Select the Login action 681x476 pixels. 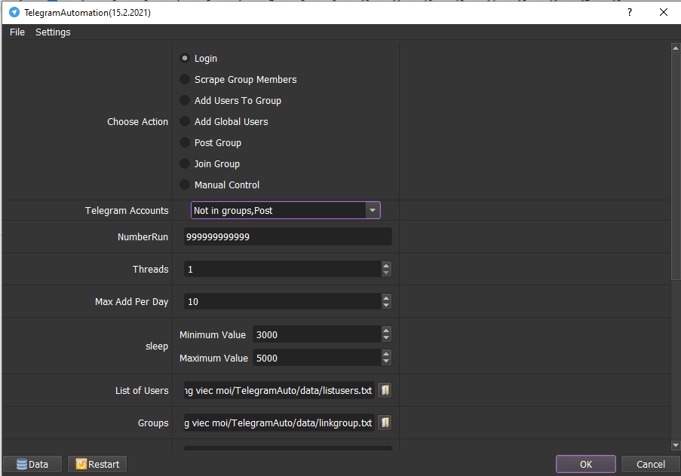(198, 58)
